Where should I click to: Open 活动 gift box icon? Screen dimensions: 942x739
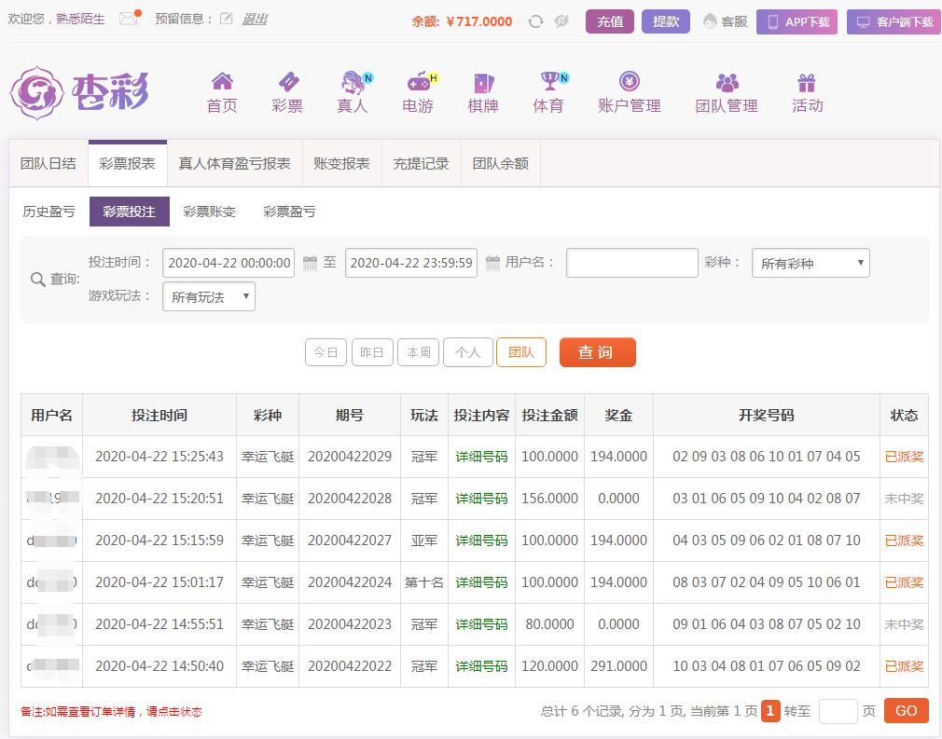[x=807, y=82]
